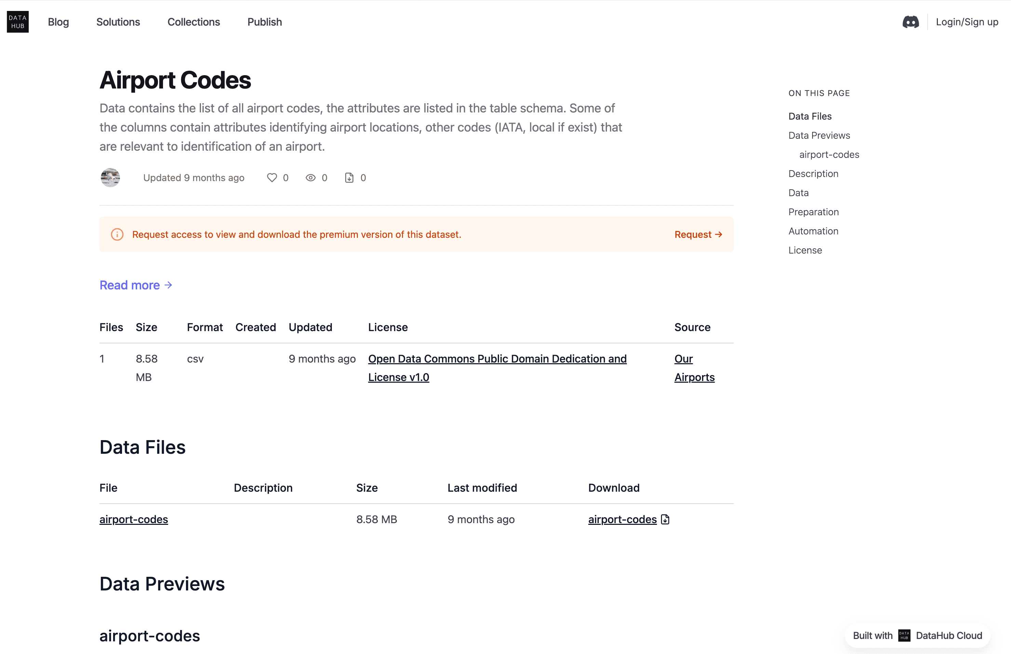This screenshot has height=654, width=1011.
Task: Open the Publish page
Action: [x=265, y=22]
